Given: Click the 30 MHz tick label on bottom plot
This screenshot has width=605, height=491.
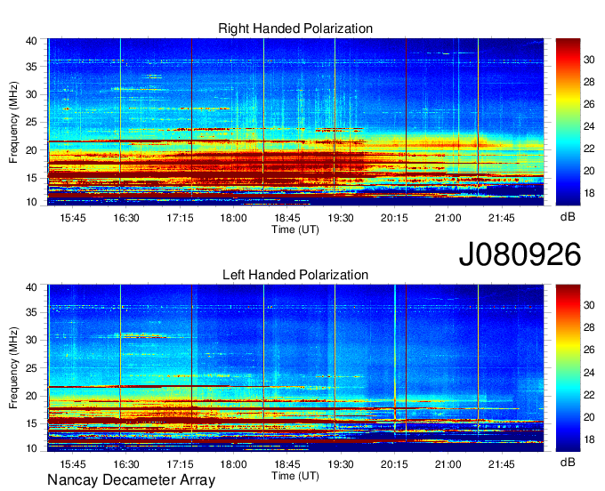Looking at the screenshot, I should [x=31, y=340].
